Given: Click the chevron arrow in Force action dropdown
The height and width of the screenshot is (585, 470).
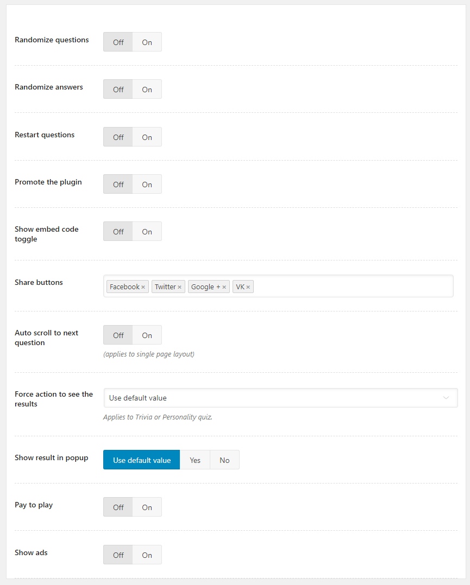Looking at the screenshot, I should [446, 398].
